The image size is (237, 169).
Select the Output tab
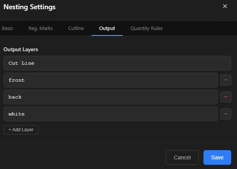(107, 28)
